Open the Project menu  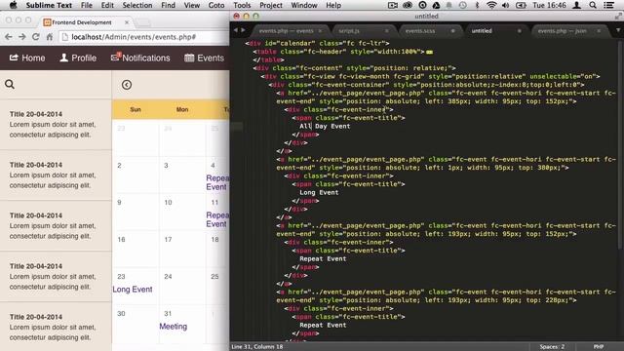pyautogui.click(x=271, y=5)
